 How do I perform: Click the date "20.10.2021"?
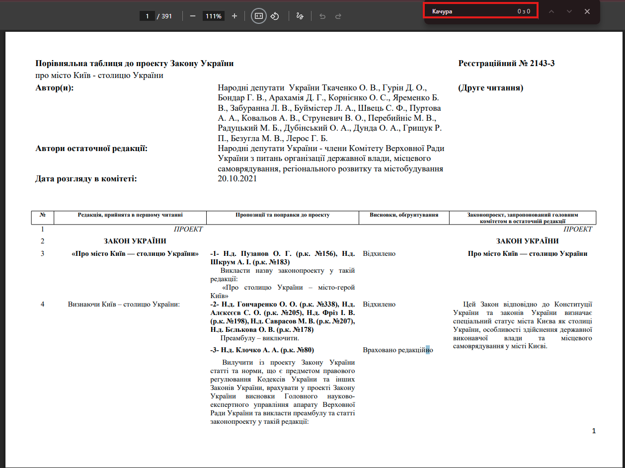237,179
